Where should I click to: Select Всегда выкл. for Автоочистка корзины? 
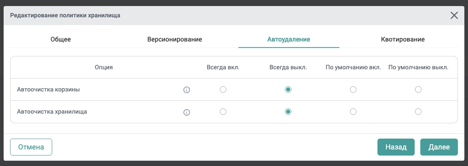(x=288, y=89)
